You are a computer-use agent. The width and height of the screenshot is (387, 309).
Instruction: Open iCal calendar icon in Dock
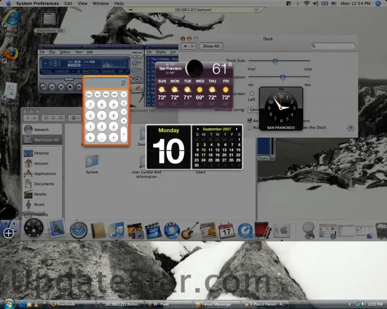pos(226,230)
